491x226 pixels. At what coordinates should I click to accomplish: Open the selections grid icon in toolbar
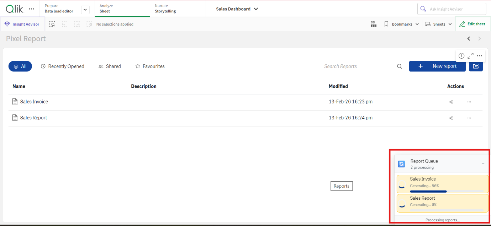click(374, 24)
